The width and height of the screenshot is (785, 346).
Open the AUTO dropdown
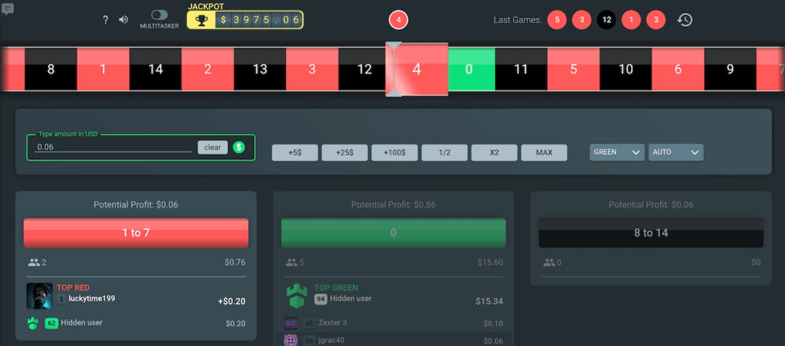(676, 152)
